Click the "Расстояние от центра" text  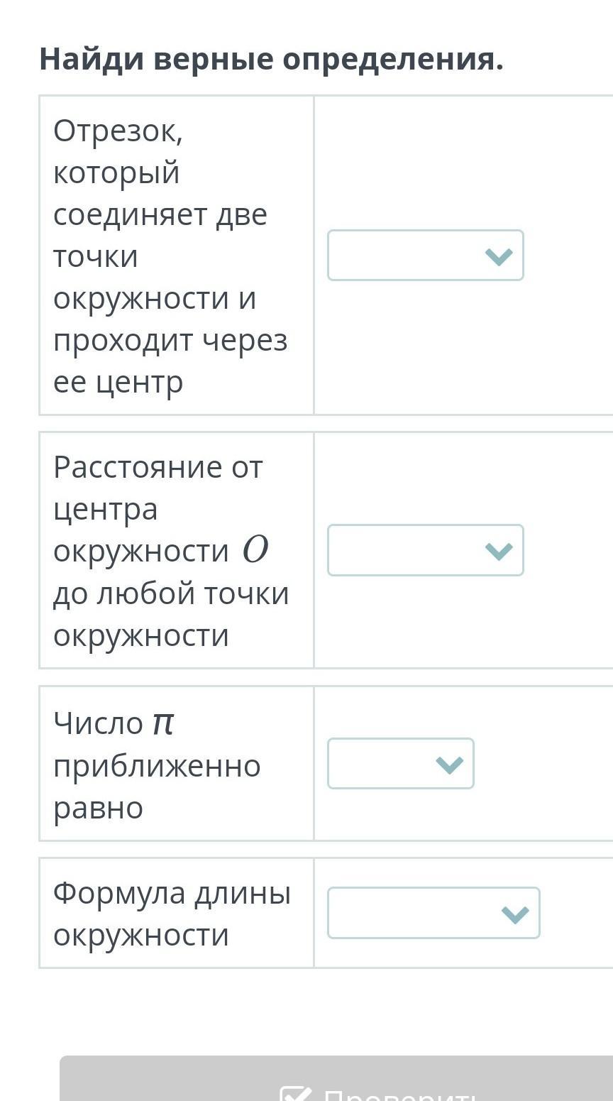click(x=158, y=488)
